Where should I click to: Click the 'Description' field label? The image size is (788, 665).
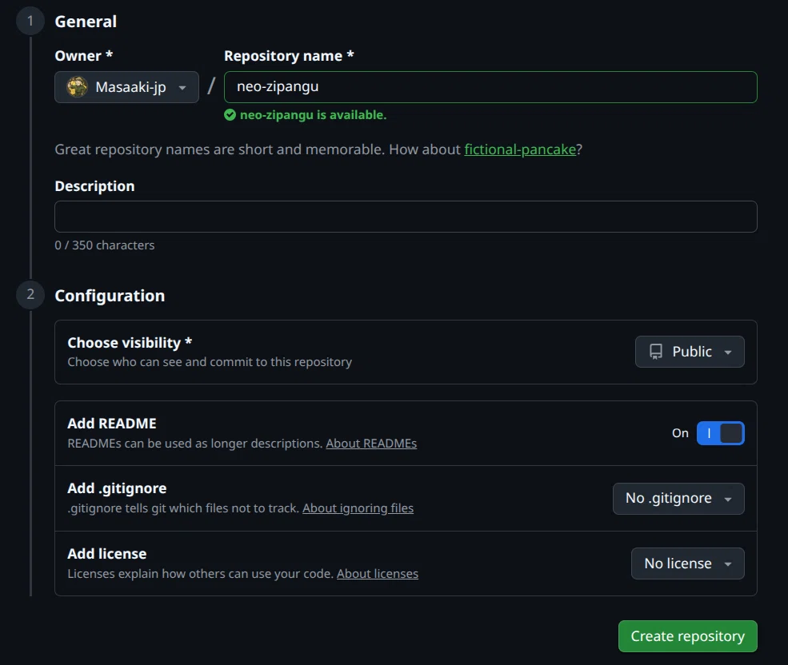coord(94,186)
